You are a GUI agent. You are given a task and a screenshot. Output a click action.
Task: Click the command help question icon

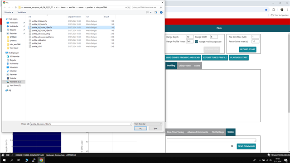[x=232, y=146]
